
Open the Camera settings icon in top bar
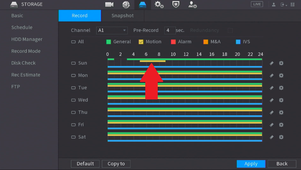[109, 4]
